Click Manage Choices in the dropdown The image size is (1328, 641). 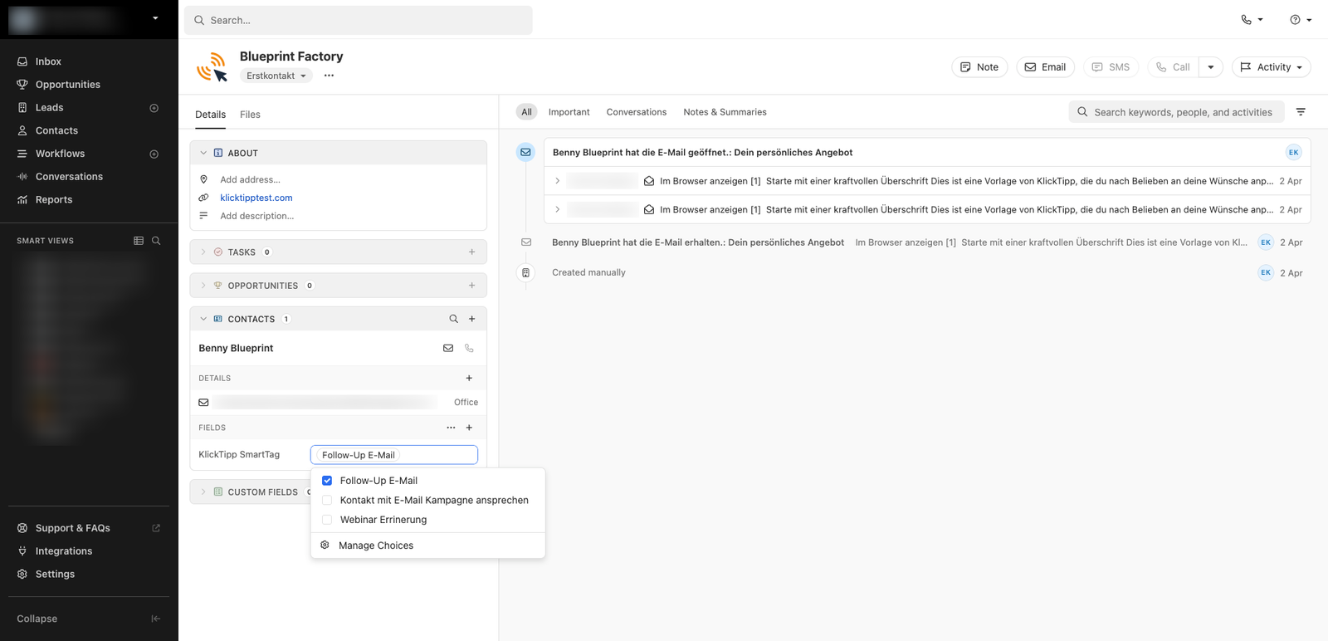point(376,546)
